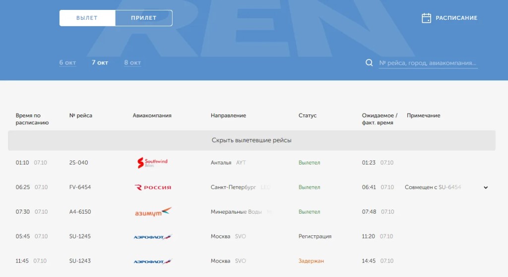Click Аэрофлот logo in SU-1245 row

click(153, 237)
